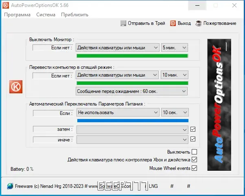Click the red power icon beside Выход
Screen dimensions: 245x196
click(x=173, y=23)
